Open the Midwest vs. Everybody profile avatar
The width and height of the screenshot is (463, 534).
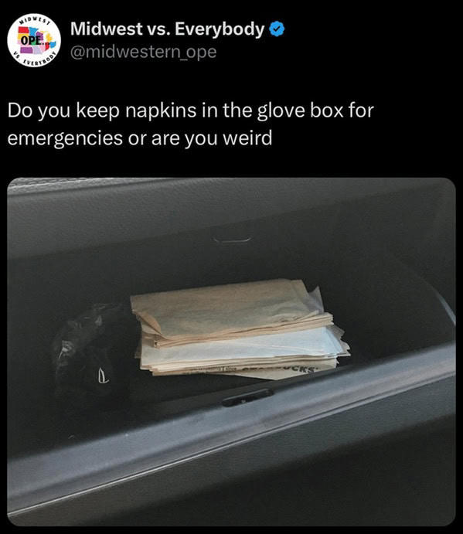tap(34, 40)
